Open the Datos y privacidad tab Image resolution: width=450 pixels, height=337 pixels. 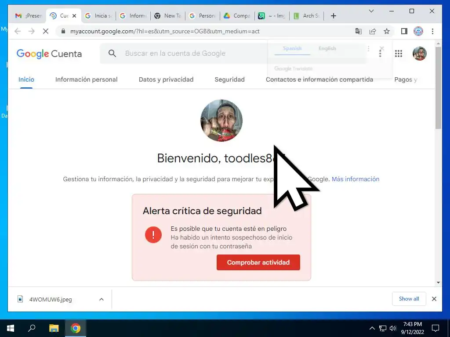166,80
